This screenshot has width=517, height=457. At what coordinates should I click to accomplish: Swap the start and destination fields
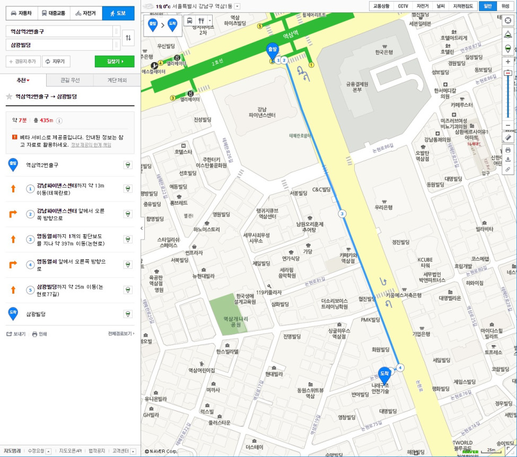pos(128,38)
